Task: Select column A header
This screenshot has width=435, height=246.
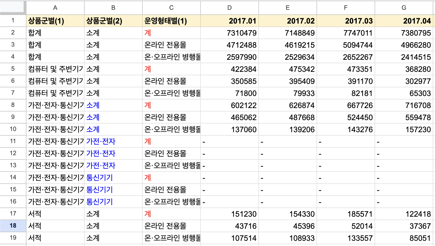Action: click(x=55, y=7)
